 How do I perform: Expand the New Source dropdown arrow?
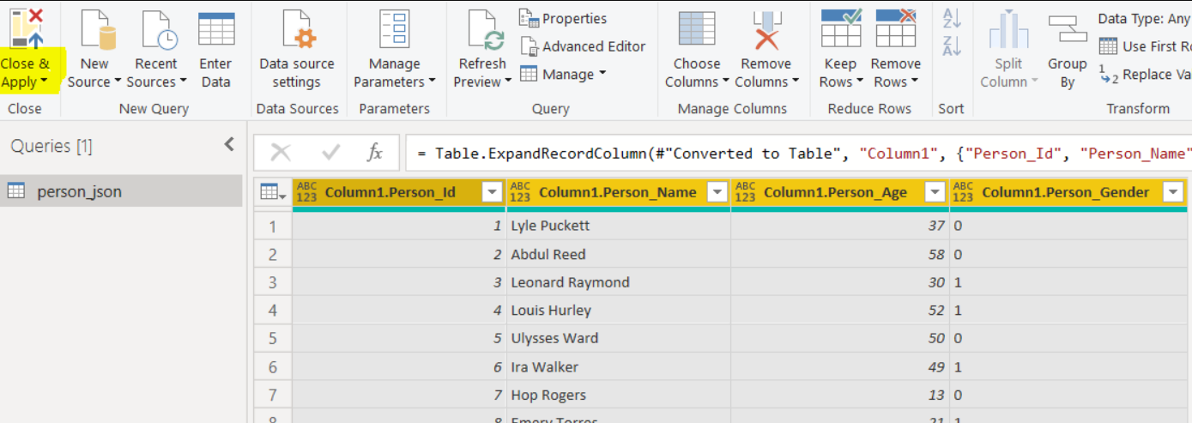pos(118,82)
